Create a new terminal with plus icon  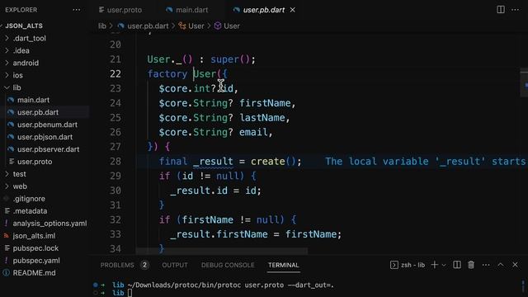click(435, 265)
